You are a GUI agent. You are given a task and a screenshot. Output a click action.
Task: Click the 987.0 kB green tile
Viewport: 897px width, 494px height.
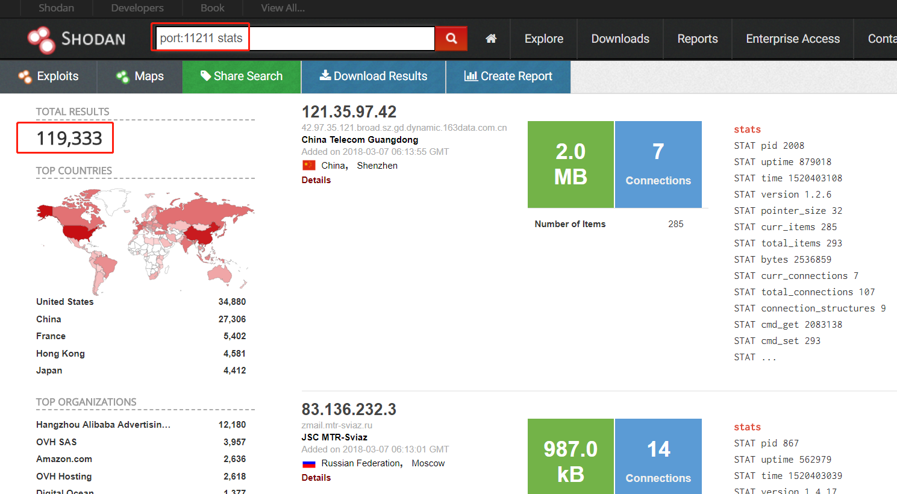[570, 457]
